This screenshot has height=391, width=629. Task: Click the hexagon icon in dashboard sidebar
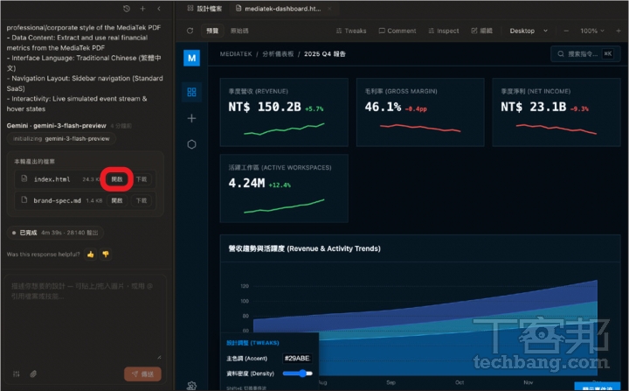pos(191,144)
